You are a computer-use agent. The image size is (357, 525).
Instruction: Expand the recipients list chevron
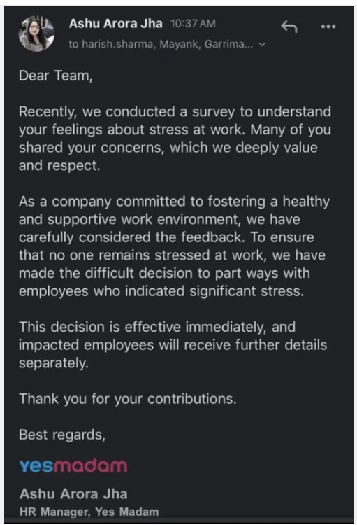(x=263, y=44)
